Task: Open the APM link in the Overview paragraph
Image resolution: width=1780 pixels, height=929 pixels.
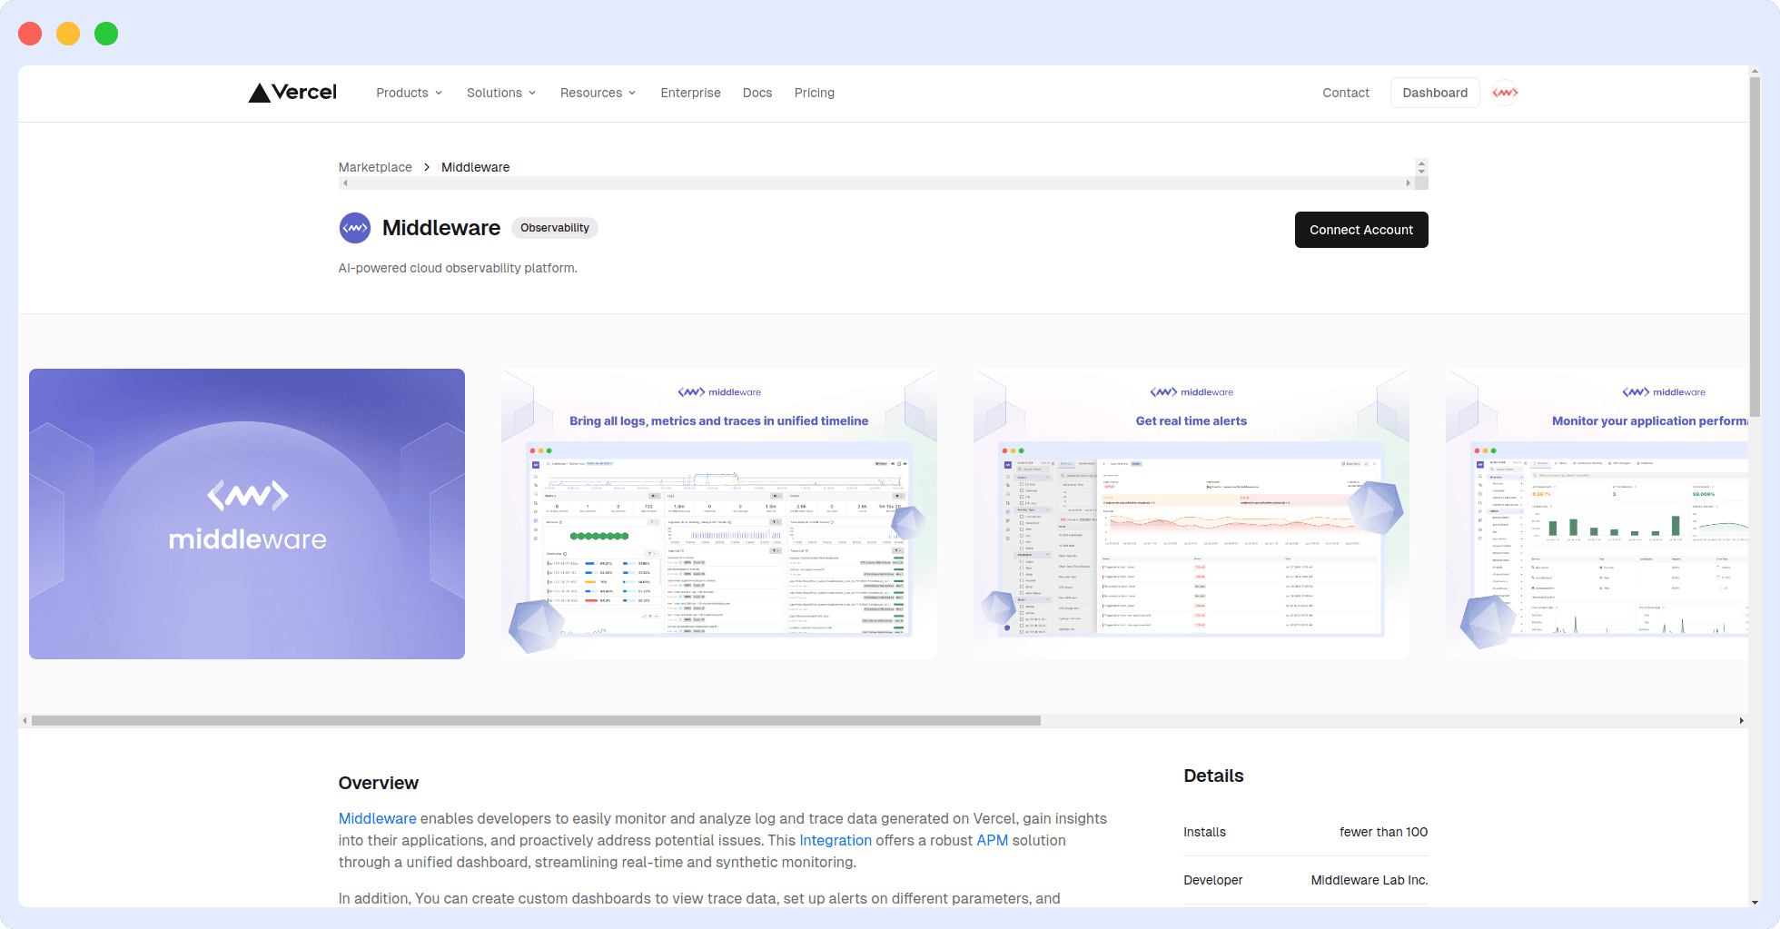Action: 993,840
